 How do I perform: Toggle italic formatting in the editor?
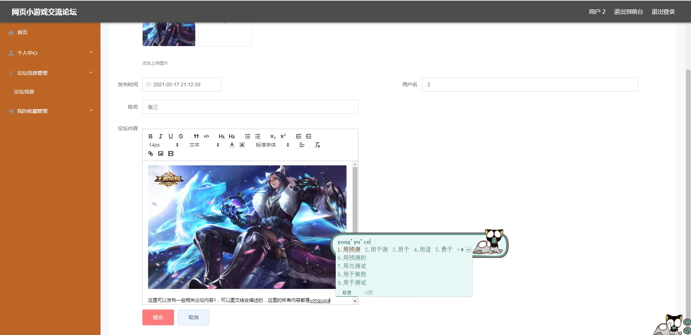pyautogui.click(x=161, y=136)
